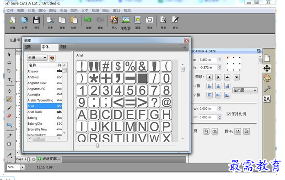Click the Copy toolbar icon

[62, 20]
